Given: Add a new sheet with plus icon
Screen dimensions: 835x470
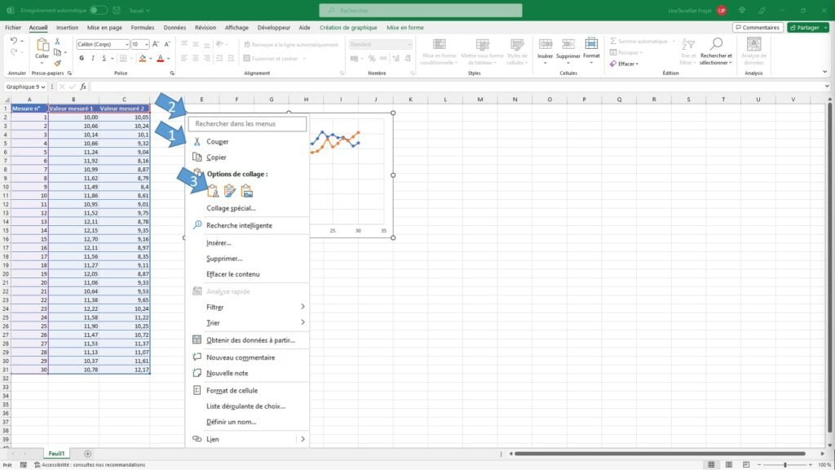Looking at the screenshot, I should (x=88, y=454).
